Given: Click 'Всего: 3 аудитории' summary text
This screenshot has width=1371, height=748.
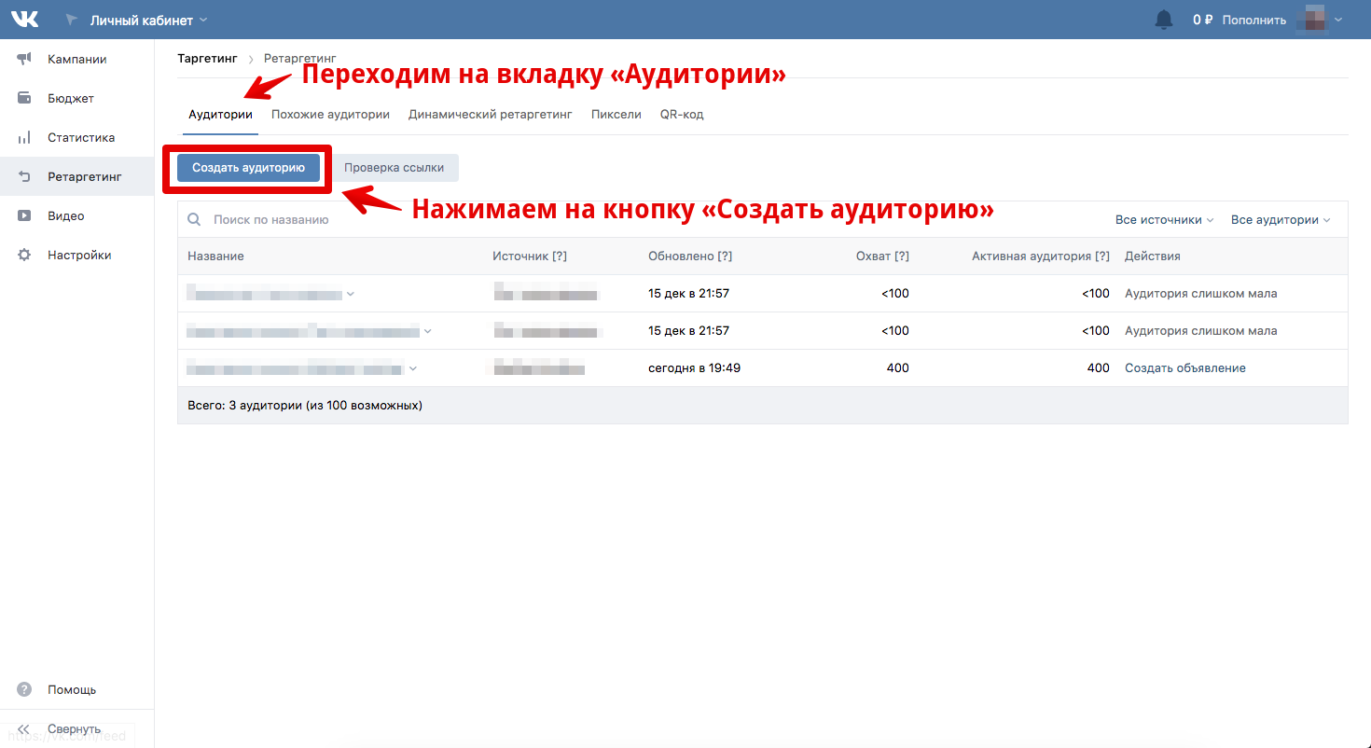Looking at the screenshot, I should 305,406.
